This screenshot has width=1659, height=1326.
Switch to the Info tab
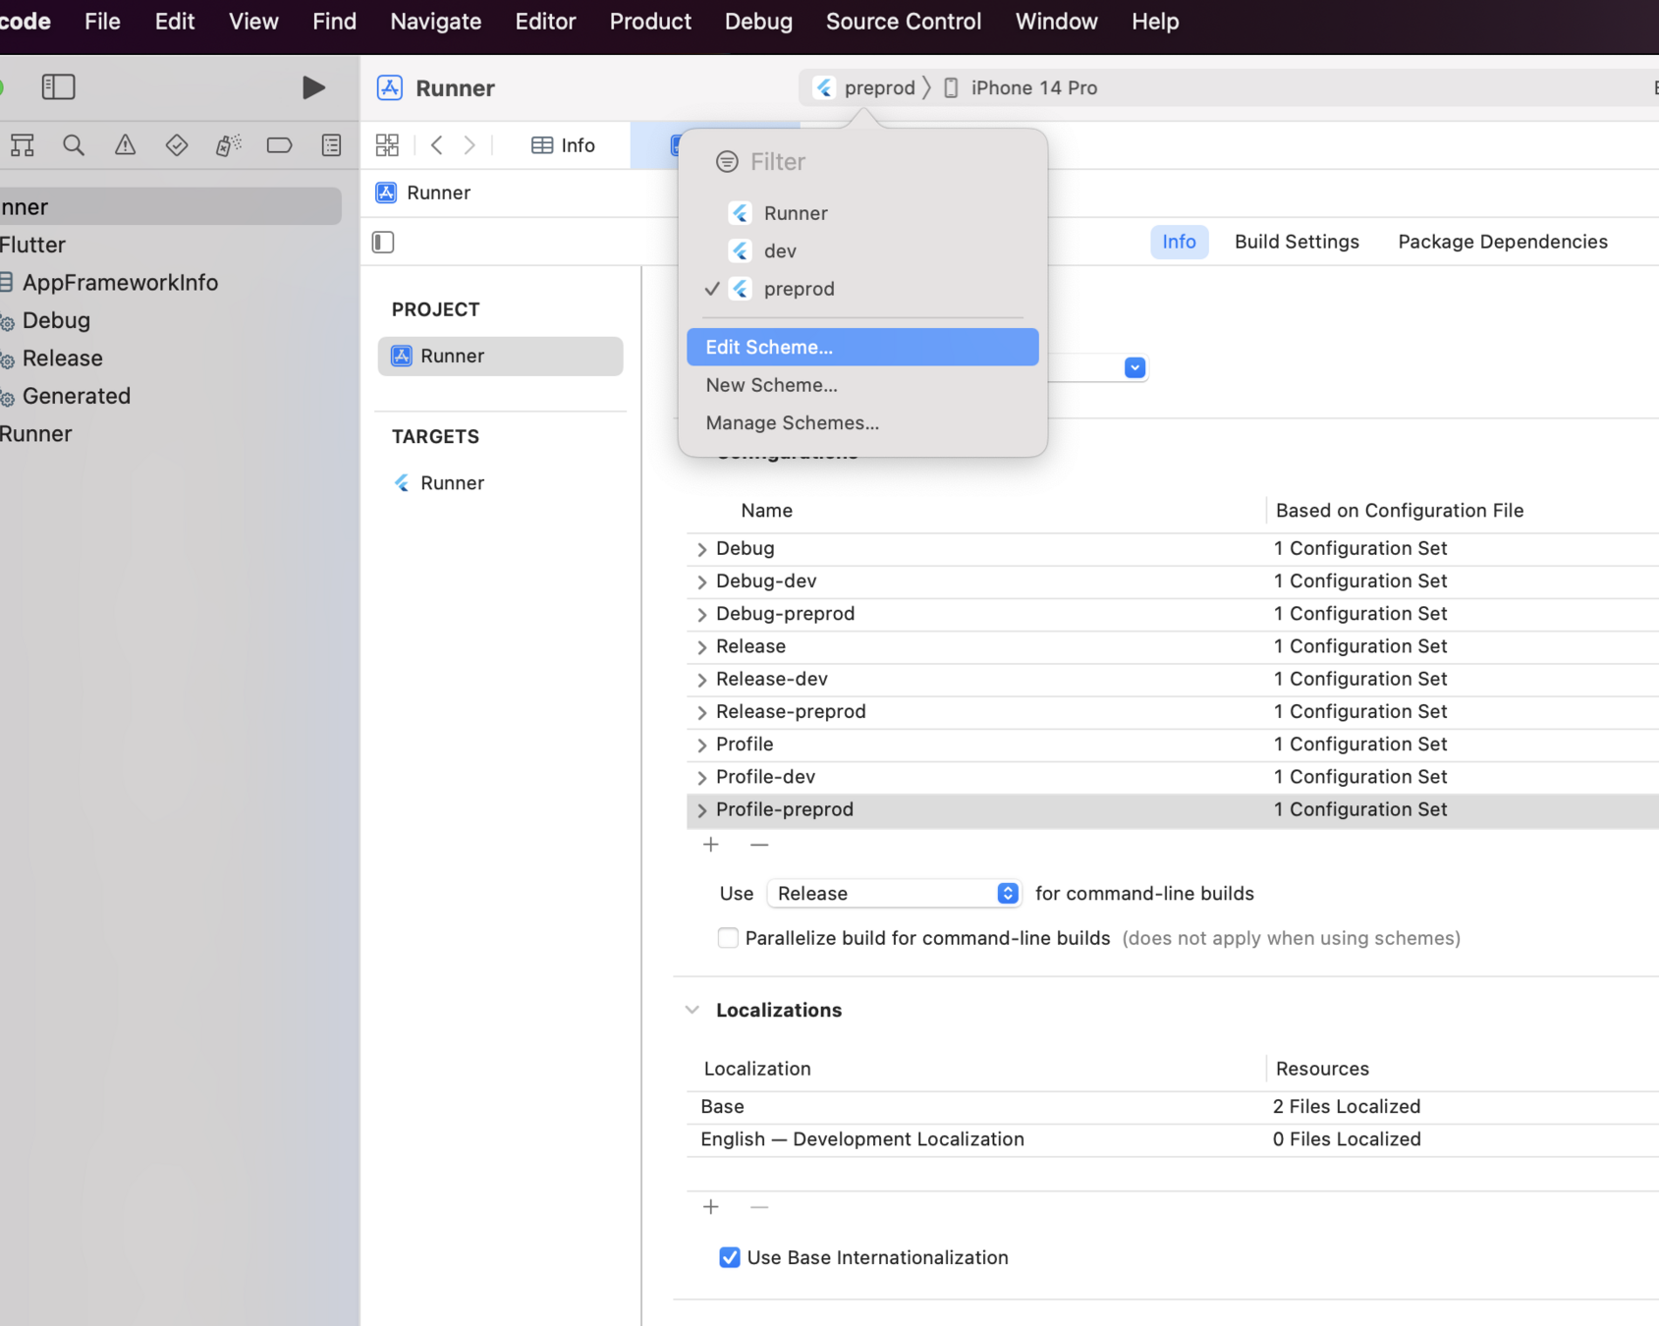click(1179, 242)
